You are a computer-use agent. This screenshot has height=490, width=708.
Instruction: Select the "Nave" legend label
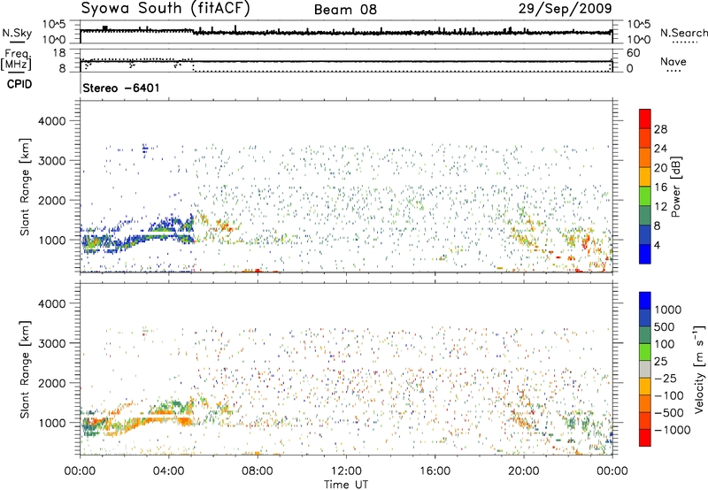[x=673, y=61]
